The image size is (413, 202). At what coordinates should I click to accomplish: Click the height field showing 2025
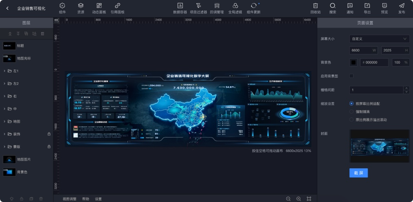click(395, 50)
